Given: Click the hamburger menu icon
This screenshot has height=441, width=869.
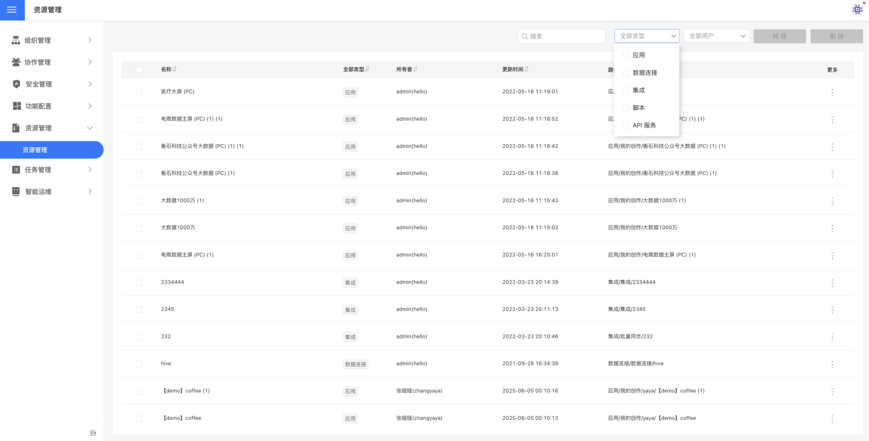Looking at the screenshot, I should (12, 10).
